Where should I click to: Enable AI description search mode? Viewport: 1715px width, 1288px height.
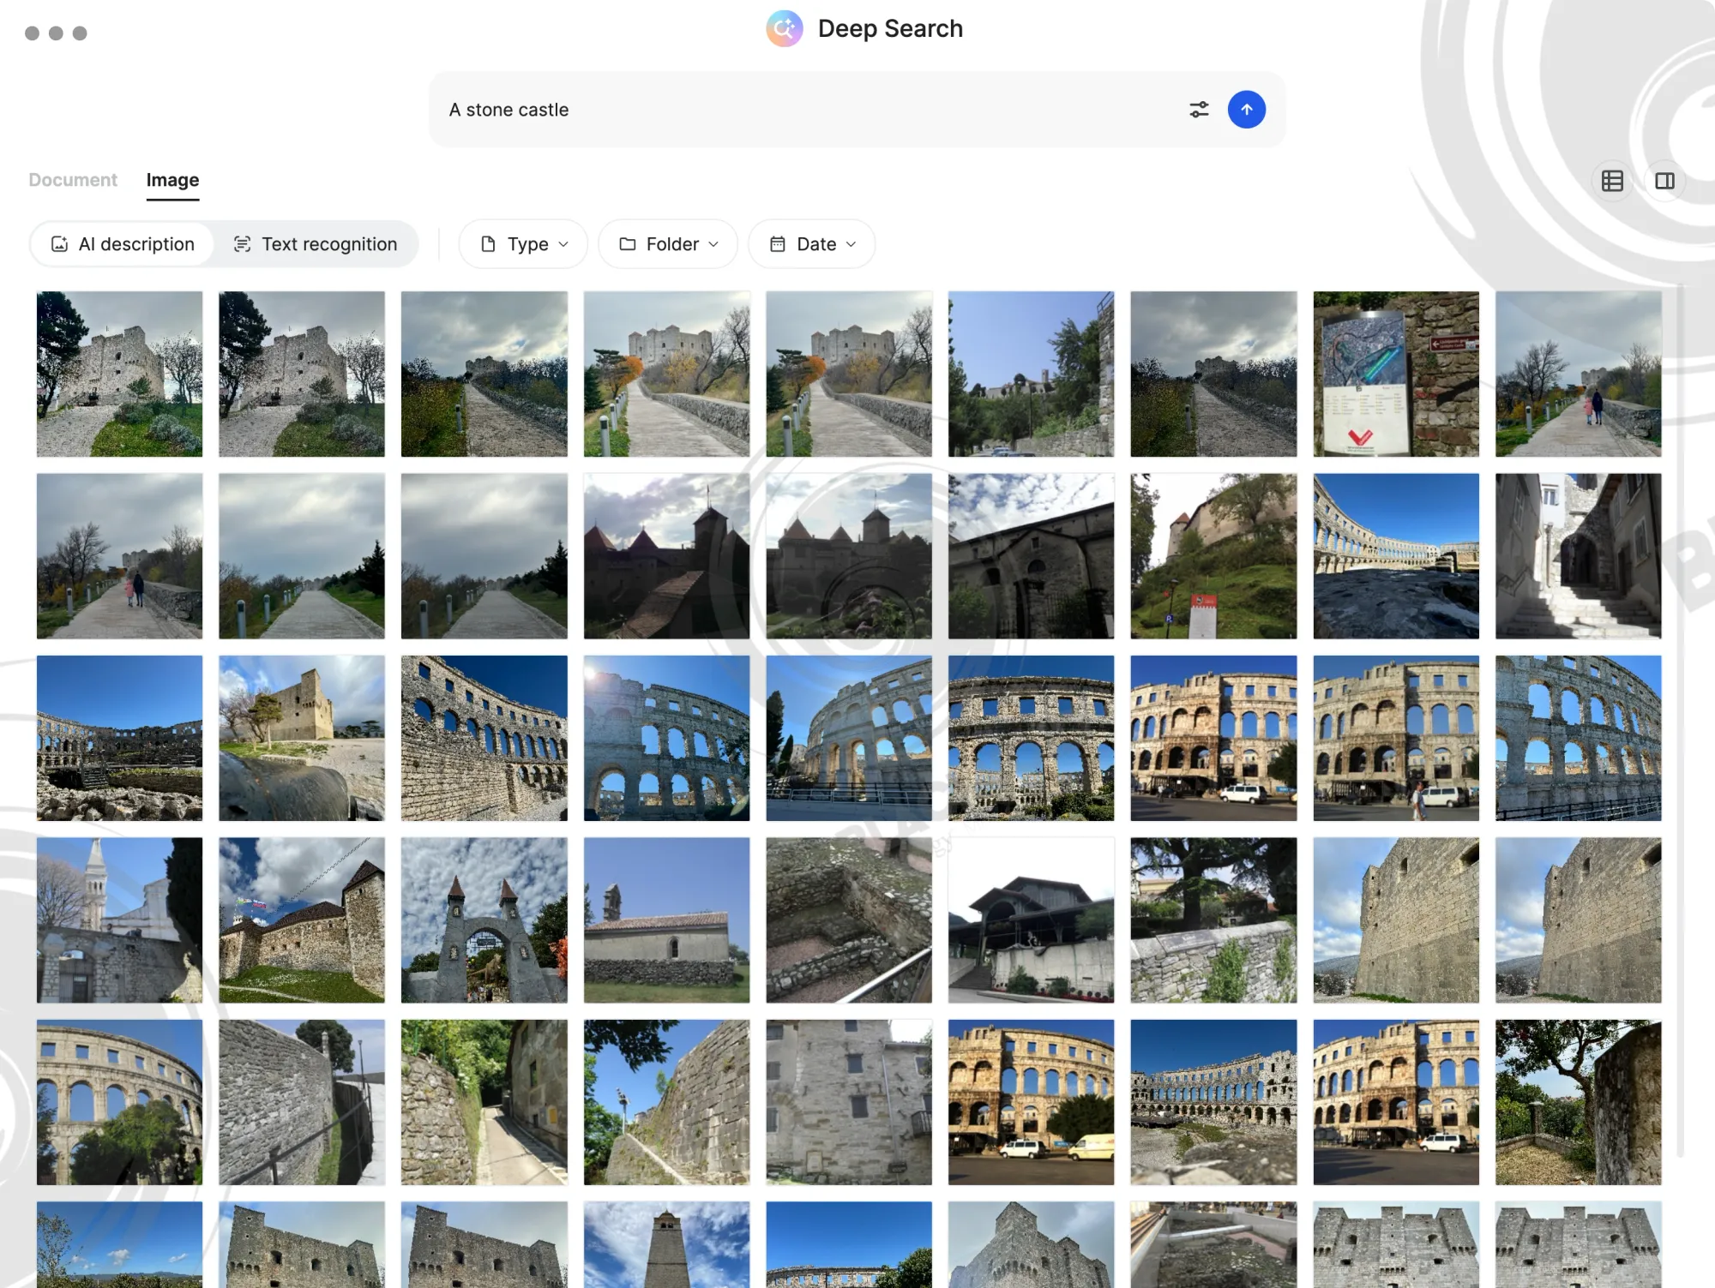point(122,244)
